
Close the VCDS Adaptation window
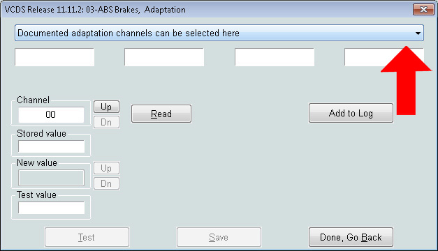coord(423,10)
